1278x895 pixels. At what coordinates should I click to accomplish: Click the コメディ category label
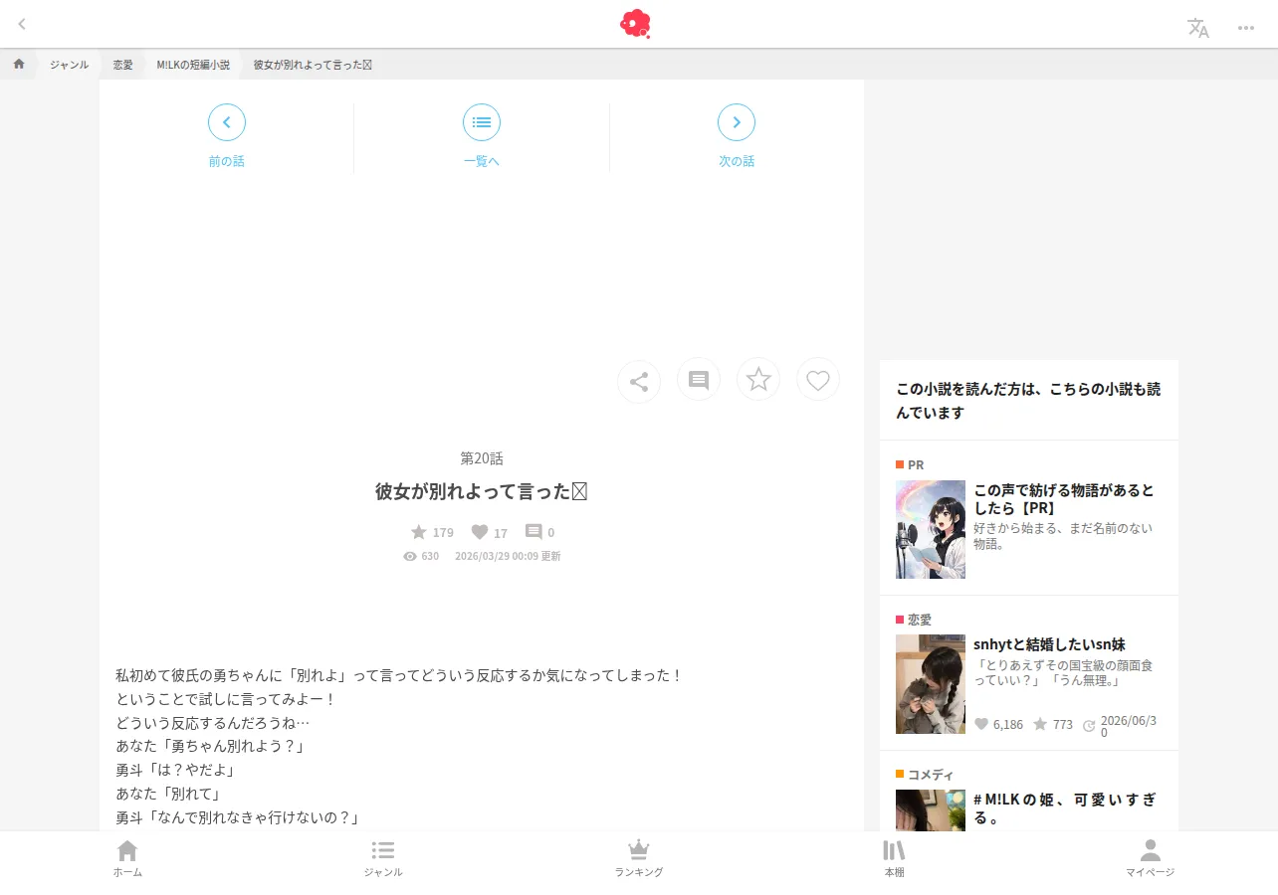pyautogui.click(x=925, y=775)
